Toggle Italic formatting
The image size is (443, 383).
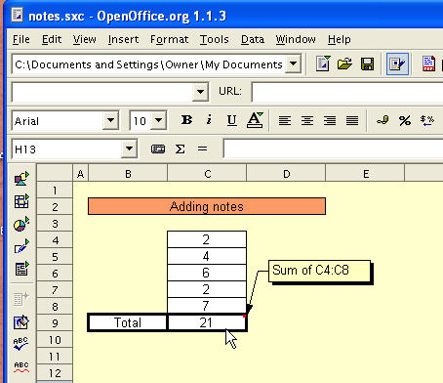(209, 120)
